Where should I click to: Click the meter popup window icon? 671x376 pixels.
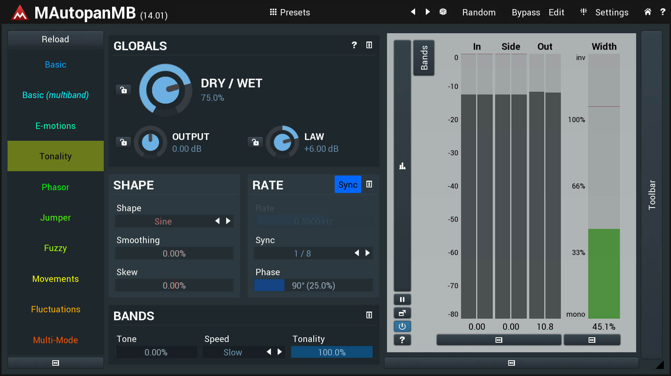point(402,313)
